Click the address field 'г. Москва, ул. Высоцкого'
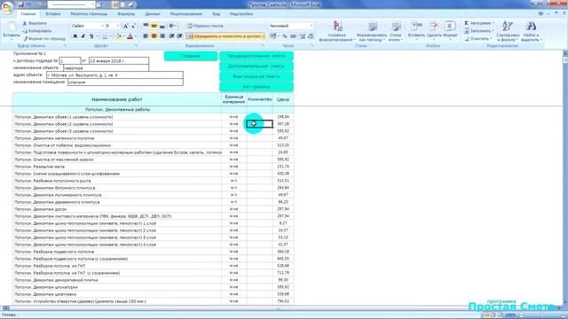The image size is (568, 319). coord(114,75)
